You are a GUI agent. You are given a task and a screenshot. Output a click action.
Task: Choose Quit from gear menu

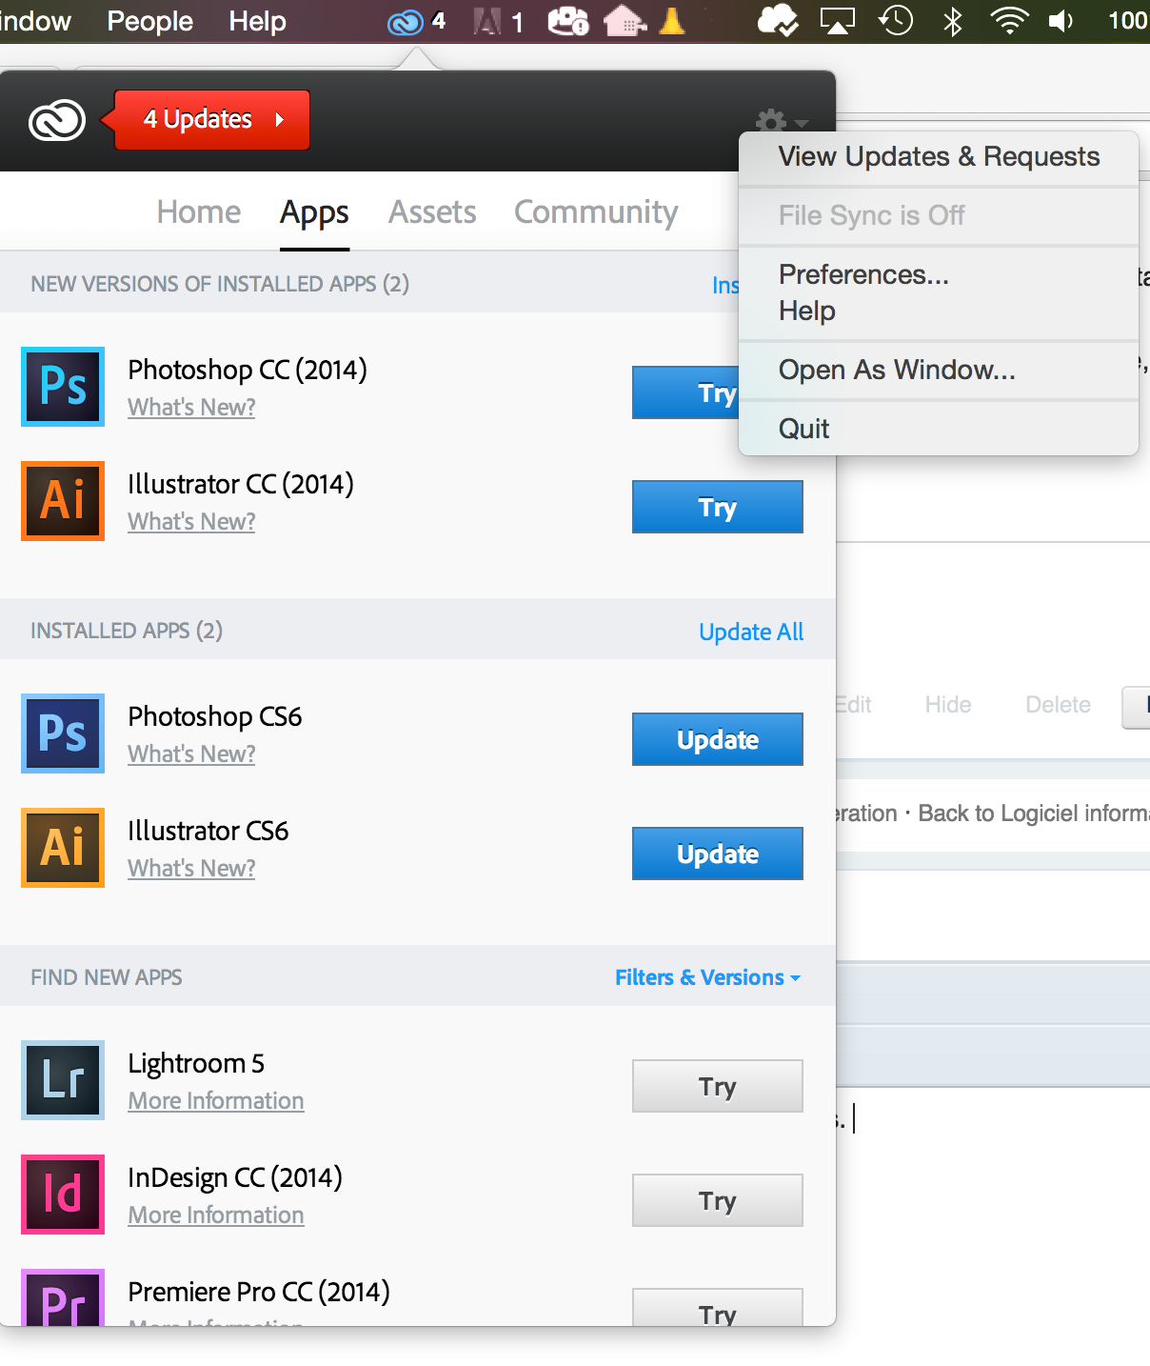click(939, 429)
